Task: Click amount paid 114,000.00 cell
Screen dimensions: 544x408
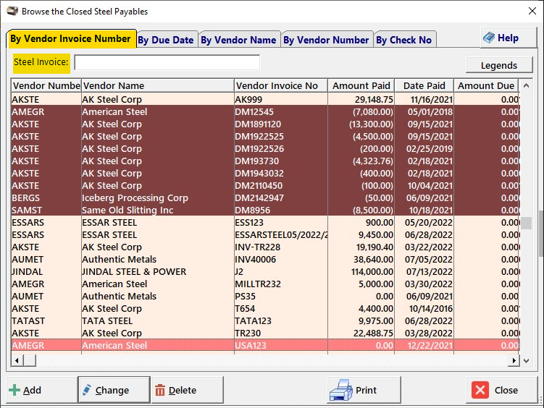Action: (361, 271)
